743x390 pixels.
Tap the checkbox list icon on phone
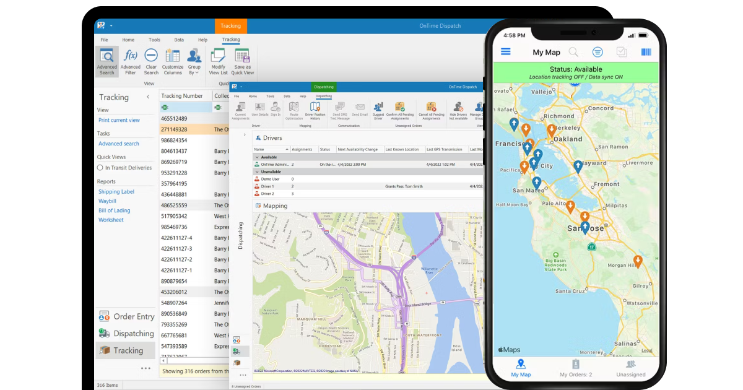pyautogui.click(x=622, y=52)
